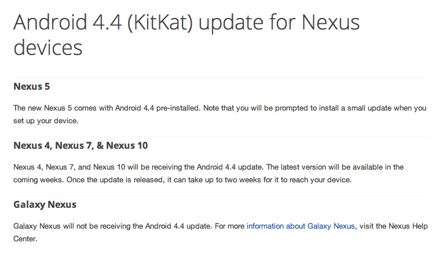Click the phrase "coming weeks" in the paragraph
This screenshot has height=268, width=443.
click(35, 179)
